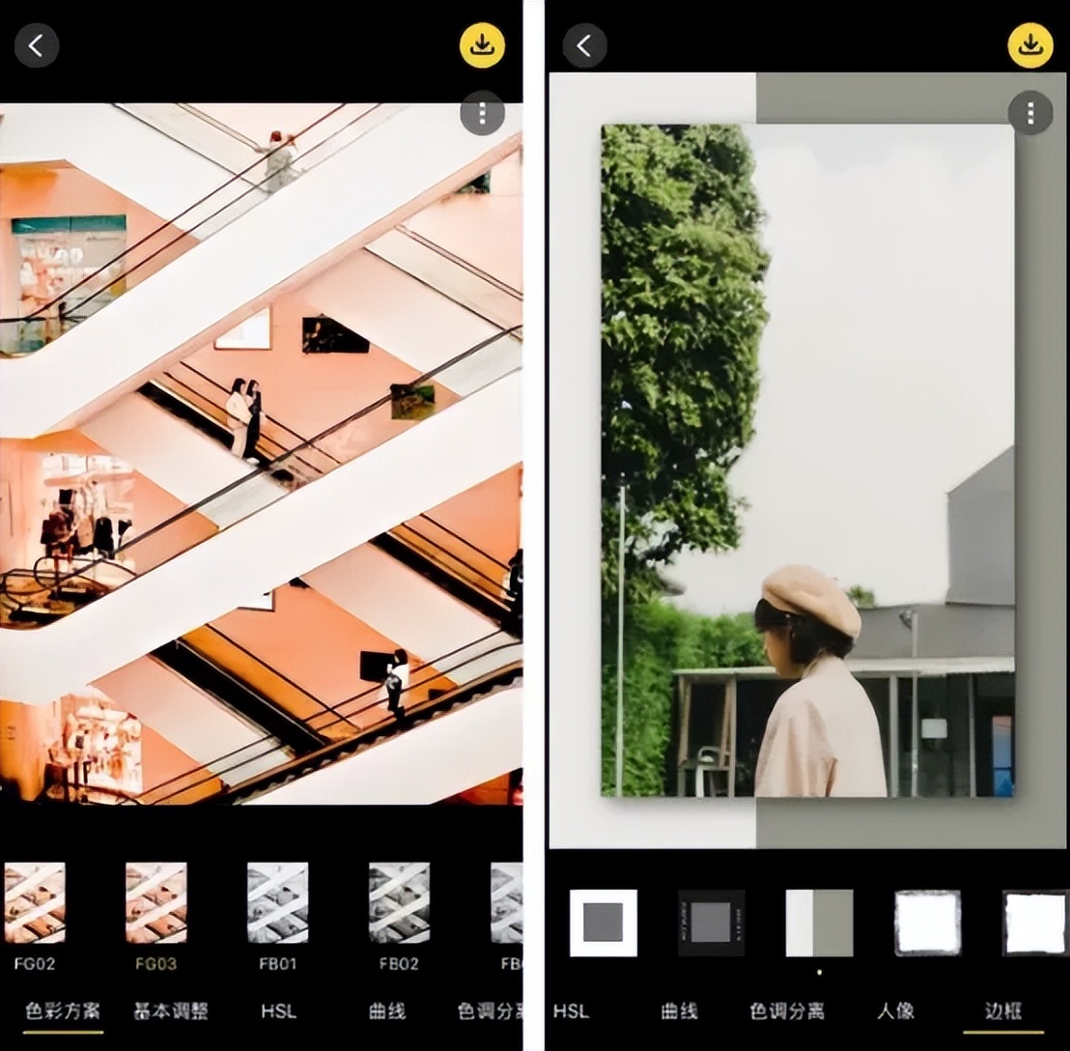Switch to the 边框 tab
Viewport: 1070px width, 1051px height.
click(1005, 1010)
